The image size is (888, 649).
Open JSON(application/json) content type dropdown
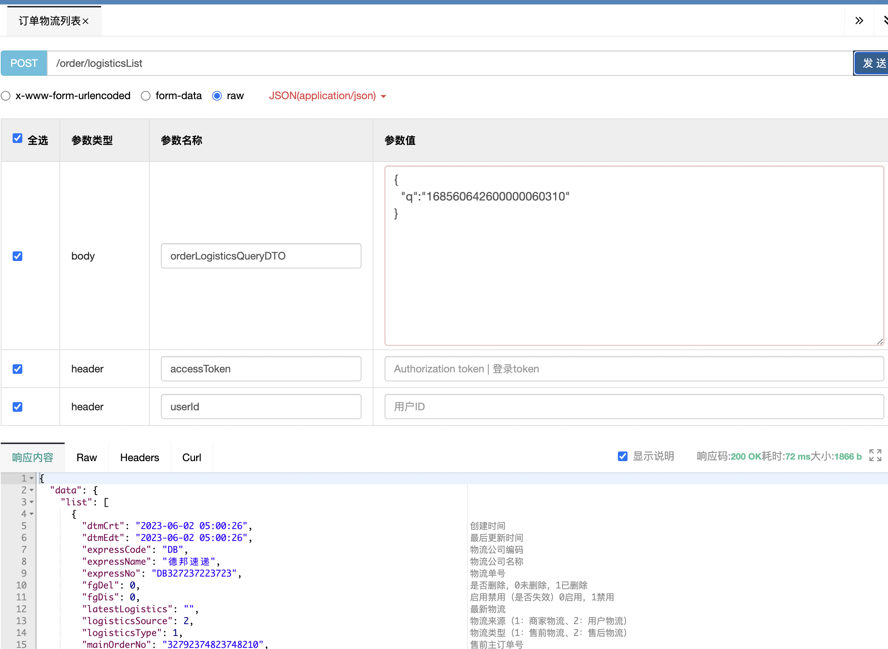[x=328, y=96]
